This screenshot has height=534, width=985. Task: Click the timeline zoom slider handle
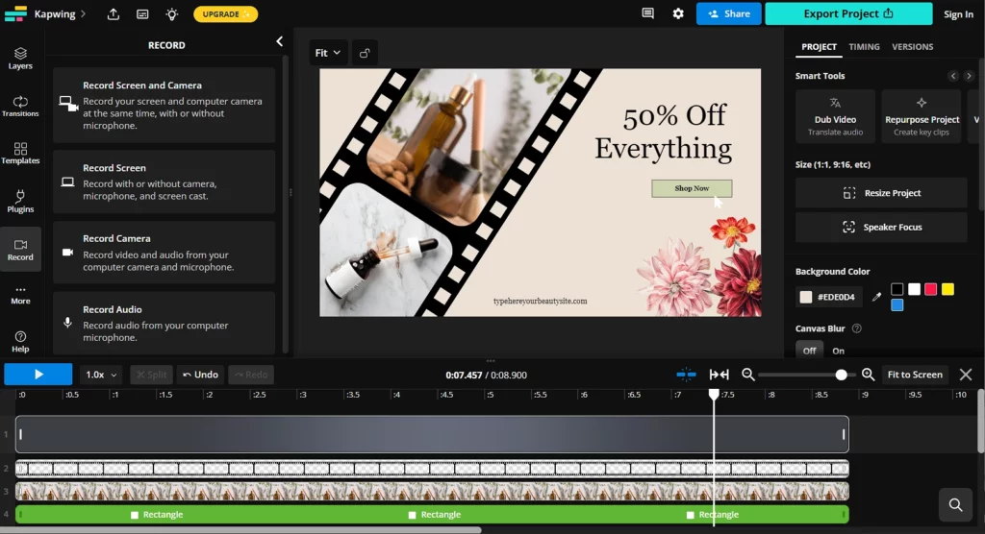tap(841, 375)
